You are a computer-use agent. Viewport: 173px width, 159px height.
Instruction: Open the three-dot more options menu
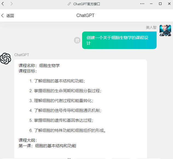pos(142,4)
